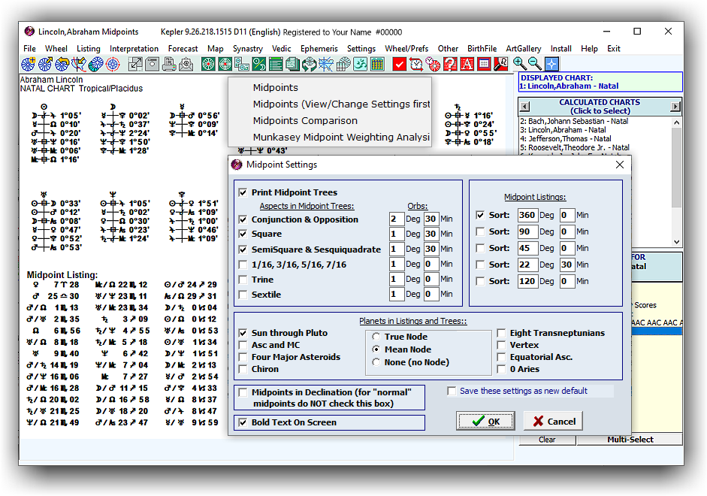Open the Synastry menu

[247, 49]
